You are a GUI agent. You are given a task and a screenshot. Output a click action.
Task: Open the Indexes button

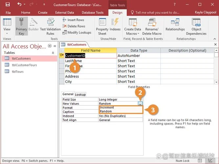point(115,25)
